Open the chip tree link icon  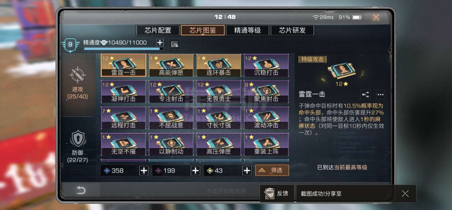click(x=365, y=95)
